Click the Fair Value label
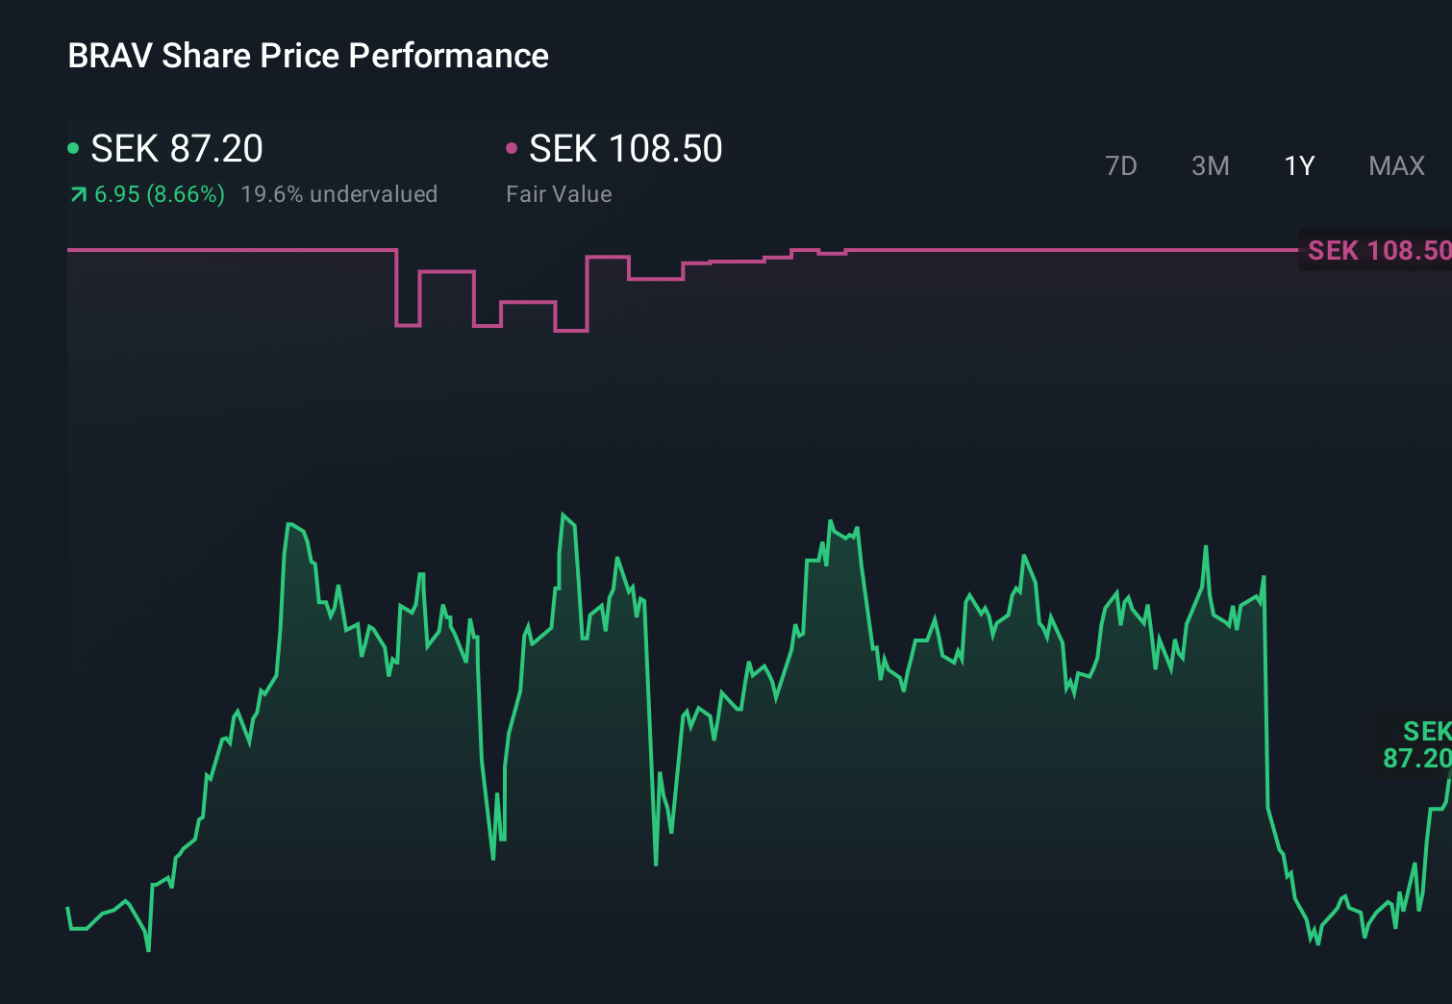1452x1004 pixels. click(558, 193)
